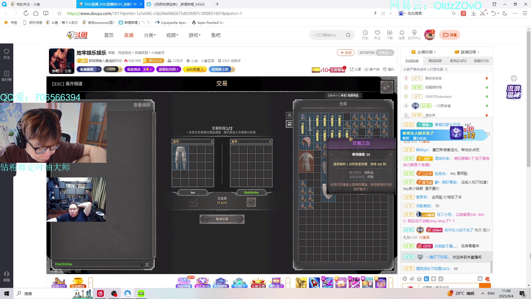Open the 任务大厅 task hall icon
This screenshot has height=299, width=531.
pos(59,283)
